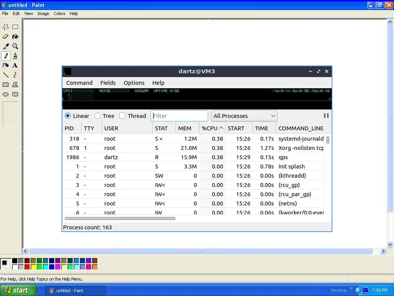Image resolution: width=394 pixels, height=296 pixels.
Task: Select the Curve tool
Action: (x=15, y=75)
